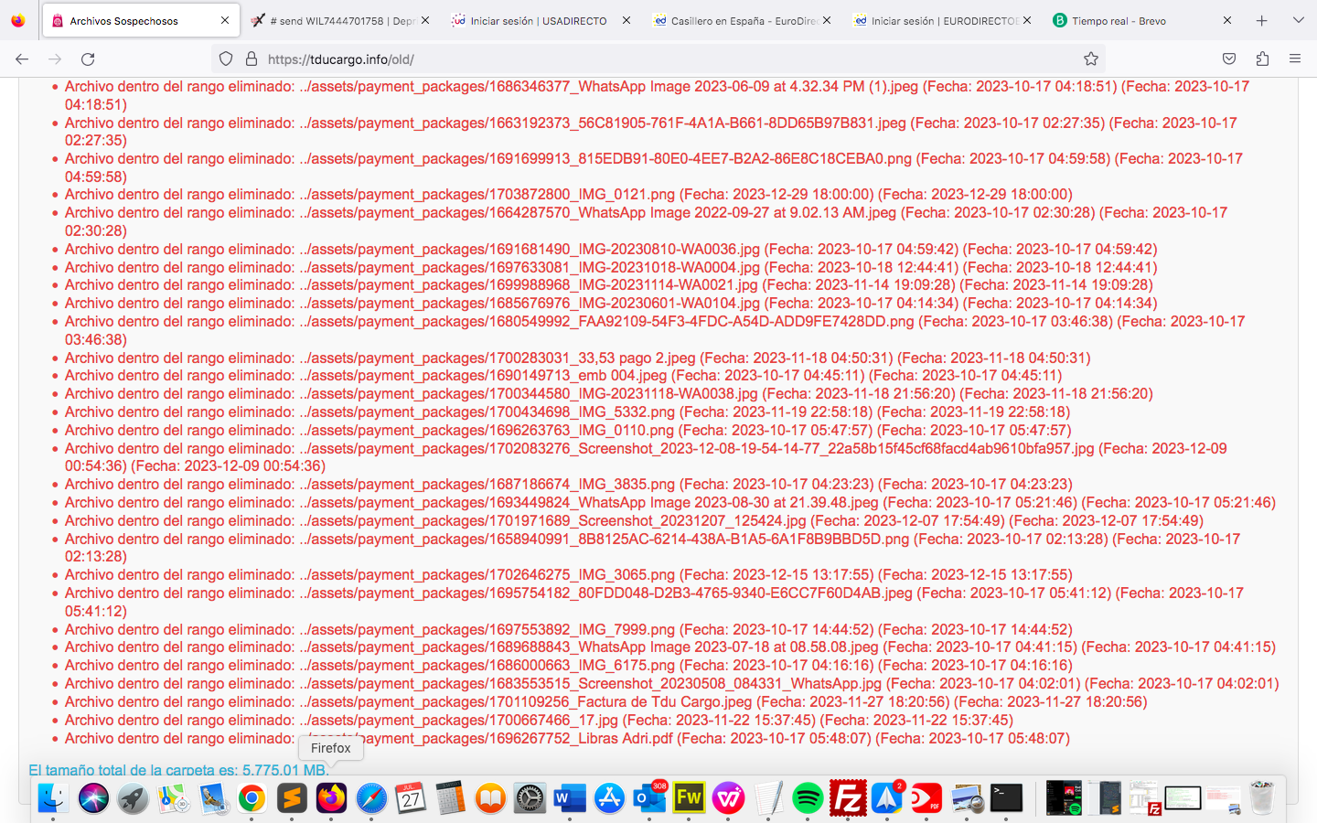Close the Archivos Sospechosos tab
The image size is (1317, 823).
coord(225,20)
